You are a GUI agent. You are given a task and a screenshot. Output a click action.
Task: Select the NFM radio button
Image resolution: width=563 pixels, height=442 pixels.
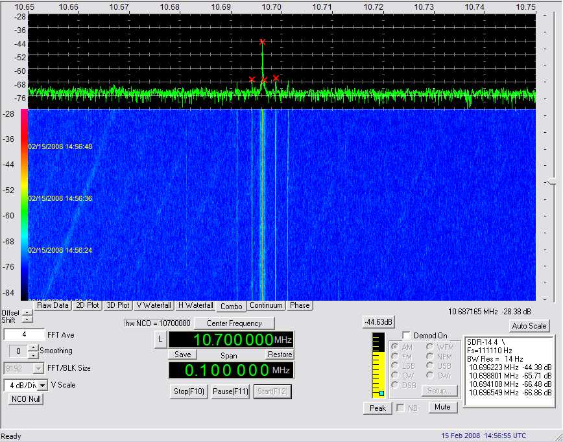430,356
